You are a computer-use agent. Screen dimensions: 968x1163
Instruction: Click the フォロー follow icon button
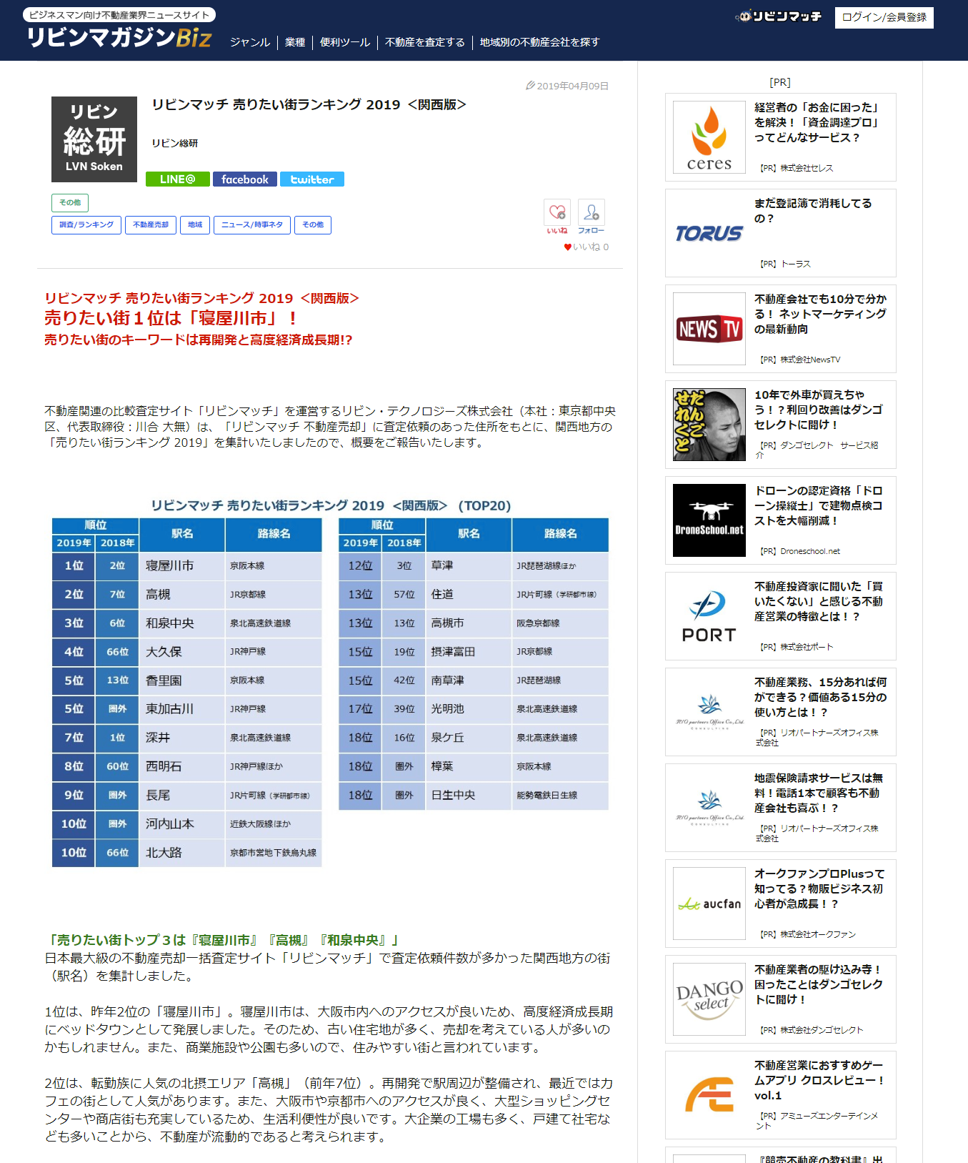click(x=591, y=217)
